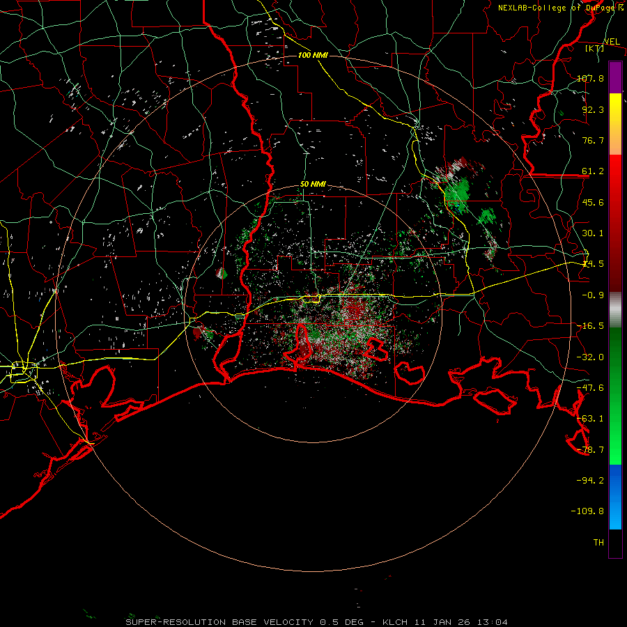Click the -16.5 velocity scale value

tap(590, 326)
